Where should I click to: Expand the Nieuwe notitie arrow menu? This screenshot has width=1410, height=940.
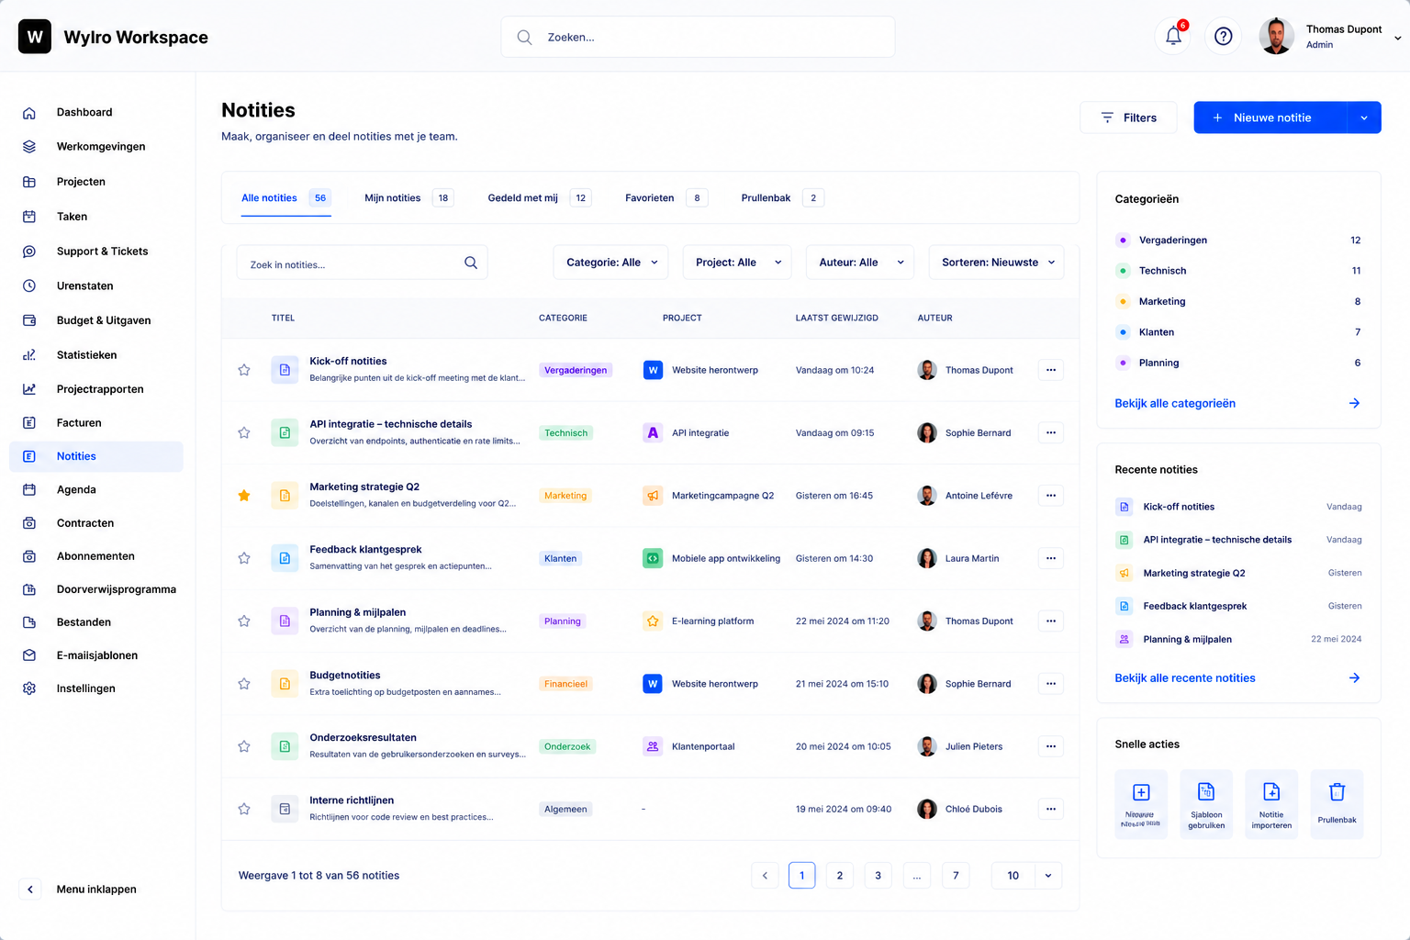(x=1364, y=117)
